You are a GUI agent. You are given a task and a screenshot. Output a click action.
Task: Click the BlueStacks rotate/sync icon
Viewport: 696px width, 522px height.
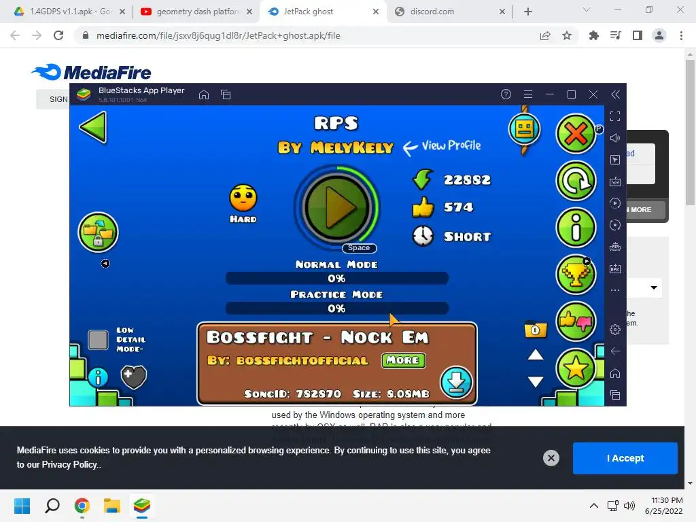(x=614, y=225)
